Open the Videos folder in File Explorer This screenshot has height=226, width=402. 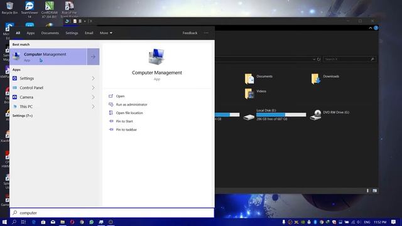(x=256, y=94)
